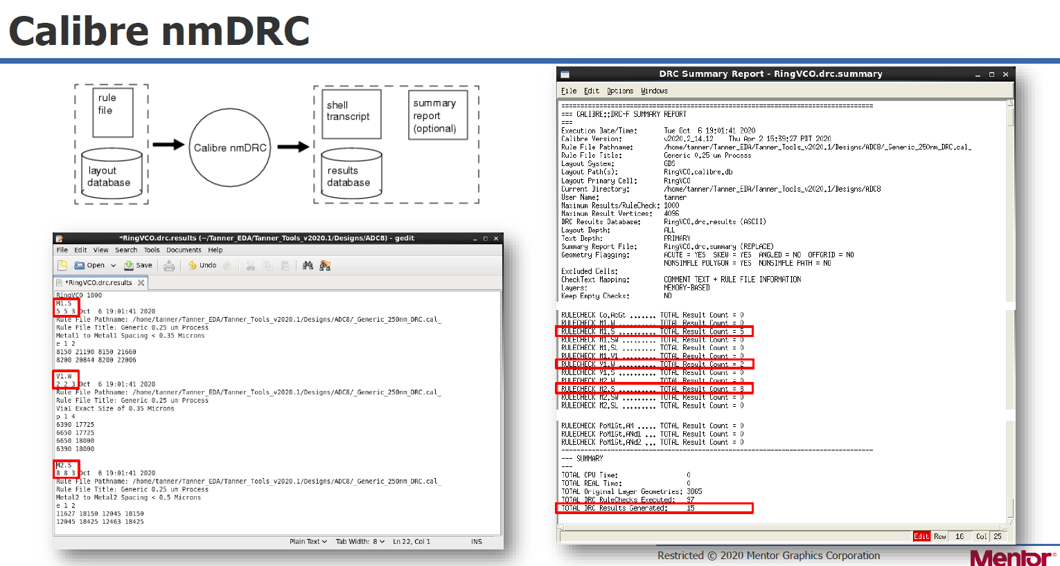
Task: Click the gedit window title bar icon
Action: 60,238
